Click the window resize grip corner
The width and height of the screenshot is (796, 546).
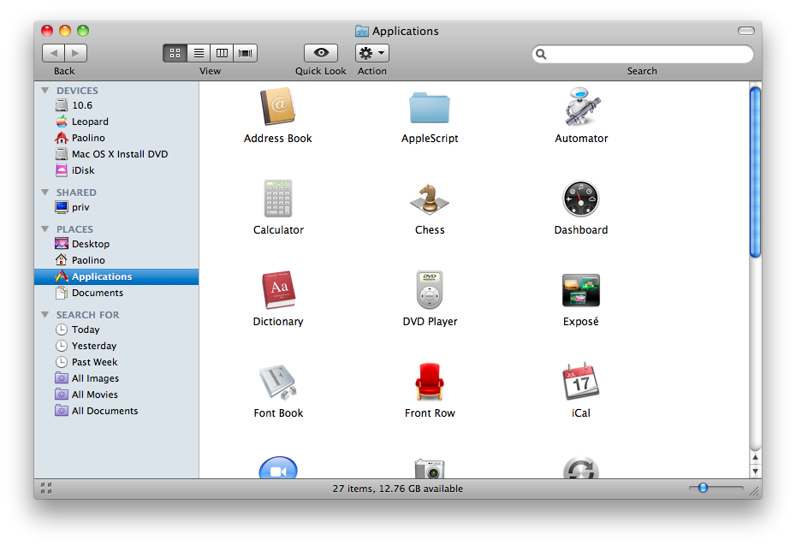(x=754, y=490)
